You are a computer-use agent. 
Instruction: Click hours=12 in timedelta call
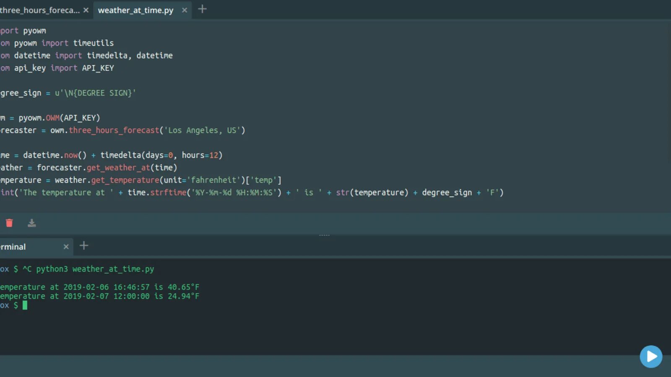tap(200, 155)
